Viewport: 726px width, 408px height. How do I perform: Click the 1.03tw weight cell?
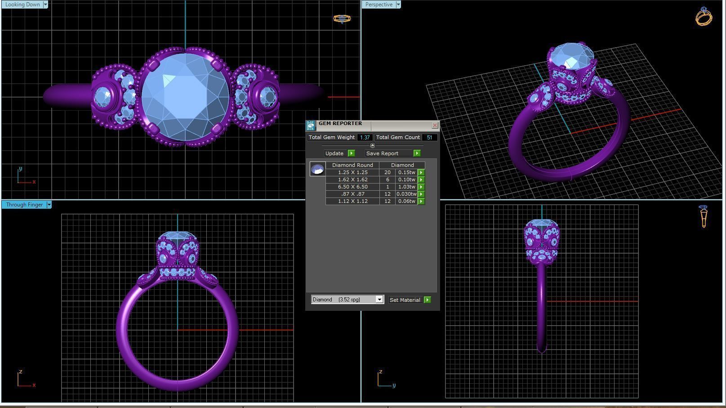pyautogui.click(x=406, y=187)
